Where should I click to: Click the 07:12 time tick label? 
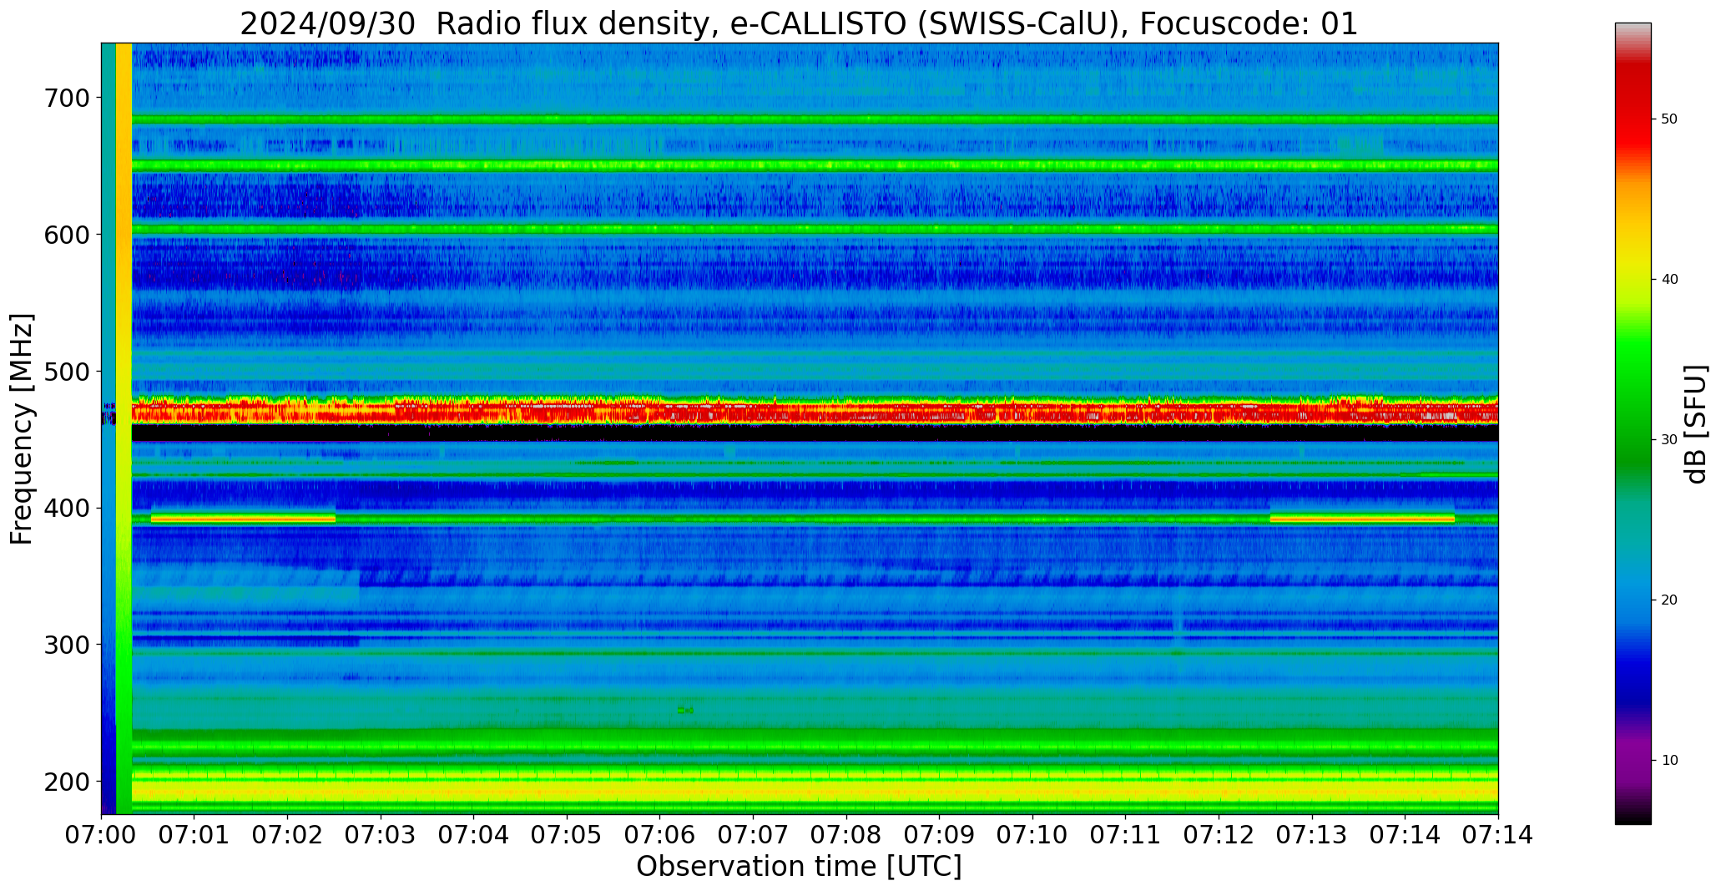click(x=1219, y=835)
